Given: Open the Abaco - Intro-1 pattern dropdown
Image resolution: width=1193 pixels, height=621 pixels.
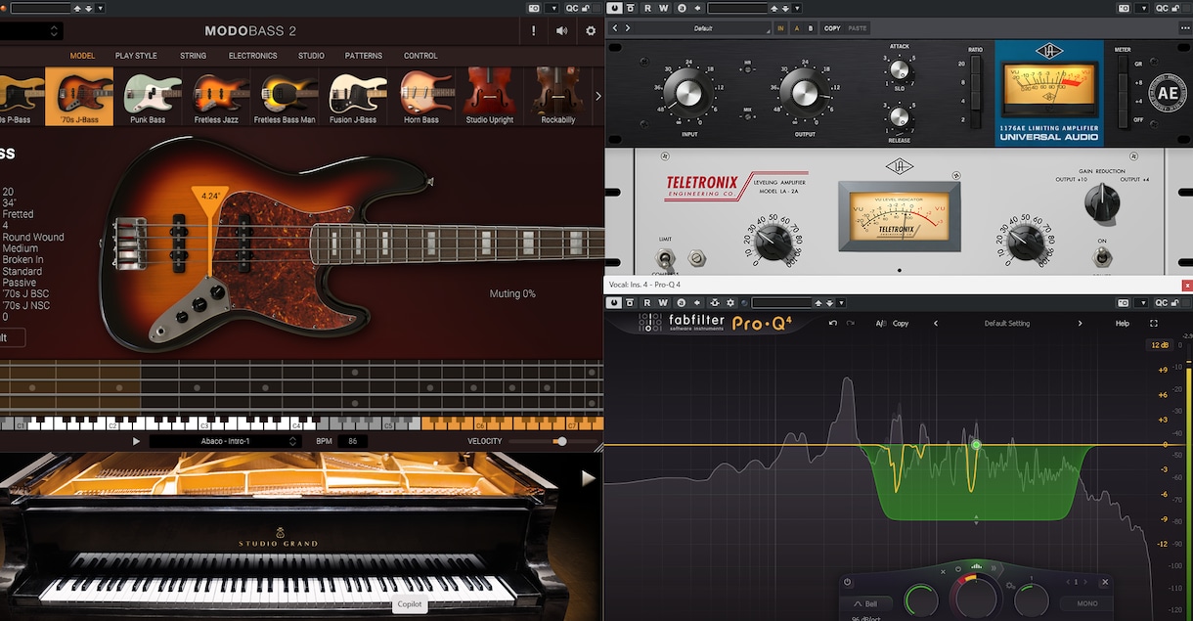Looking at the screenshot, I should coord(225,441).
